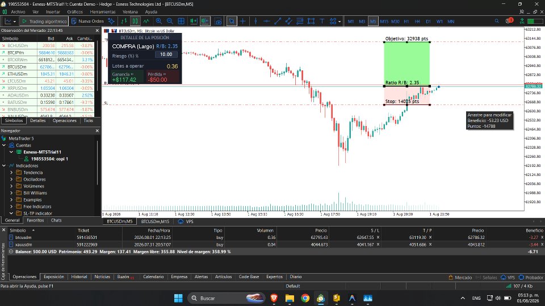Expand the Volúmenes folder
Image resolution: width=545 pixels, height=306 pixels.
(11, 186)
